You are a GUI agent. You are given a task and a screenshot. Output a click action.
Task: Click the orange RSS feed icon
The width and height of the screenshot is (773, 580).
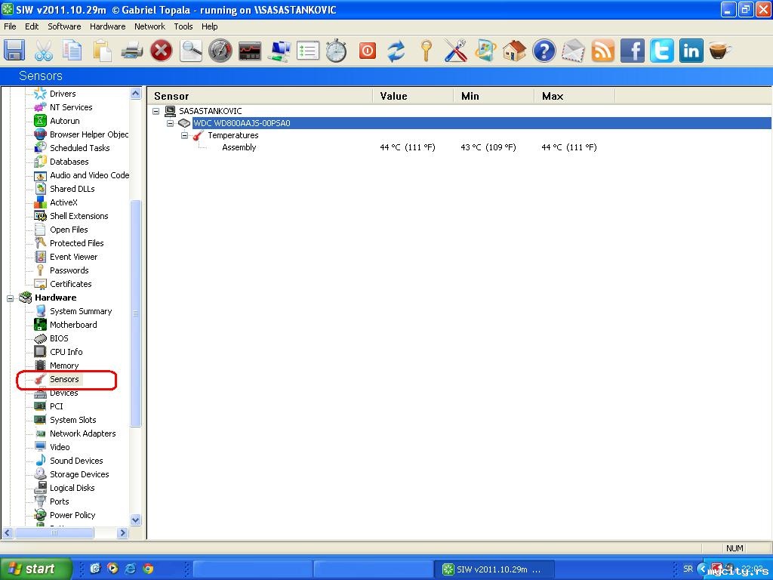coord(603,51)
